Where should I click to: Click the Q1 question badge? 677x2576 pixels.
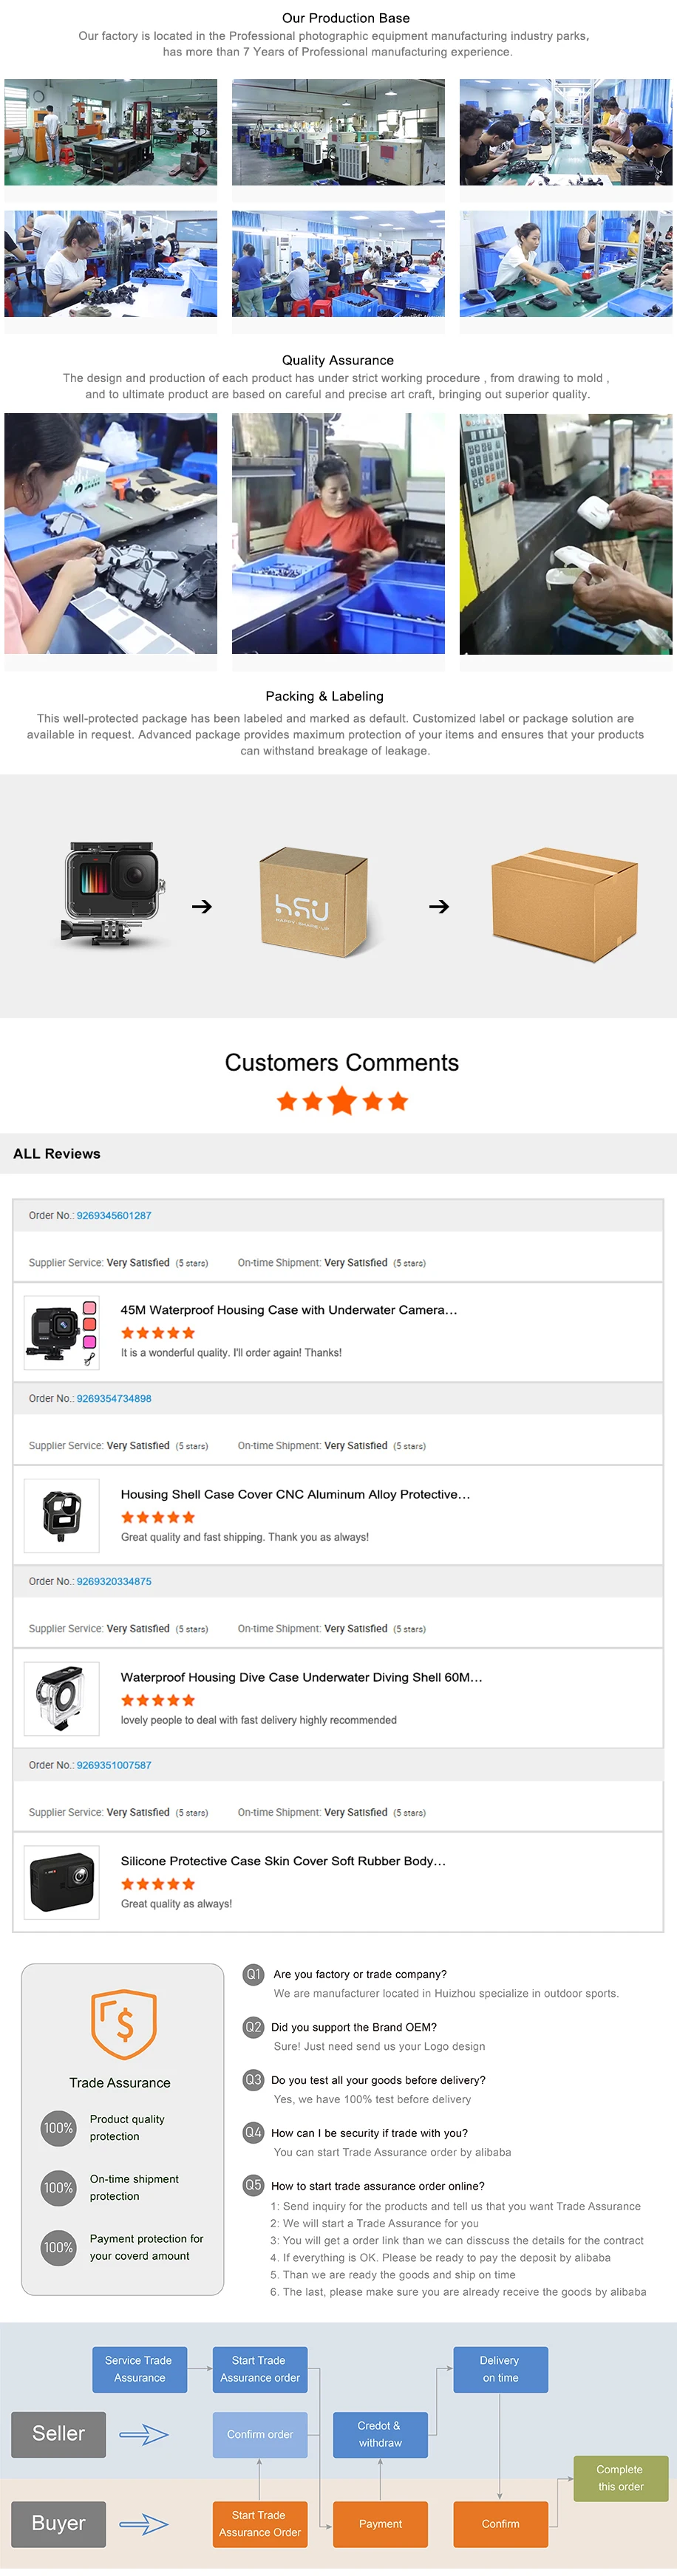coord(254,1974)
